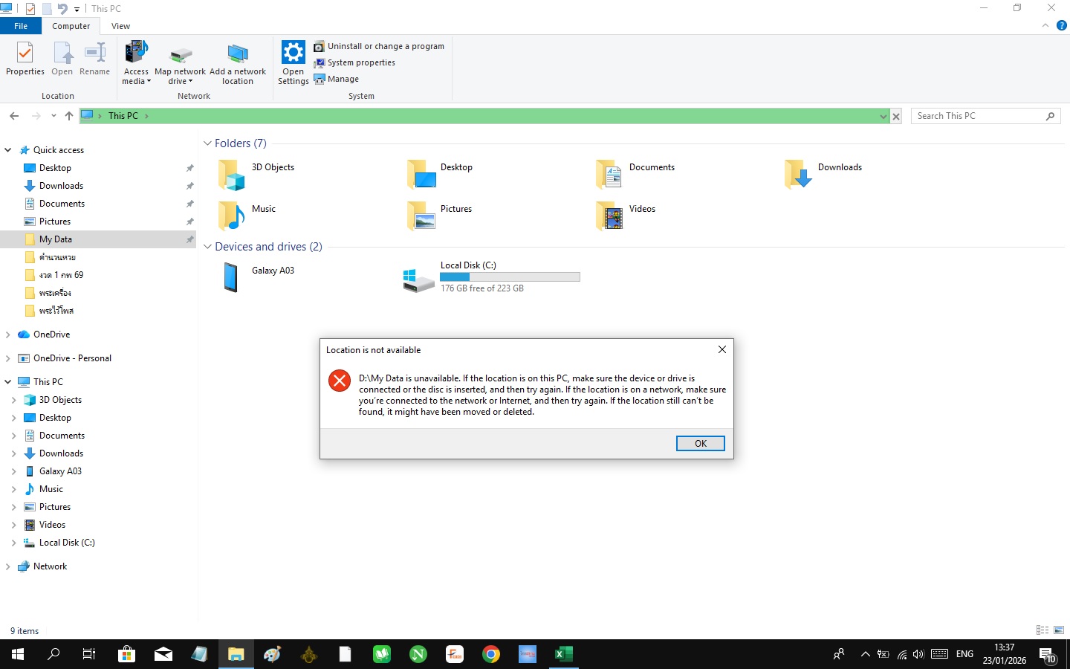Collapse the ribbon with the chevron
Image resolution: width=1070 pixels, height=669 pixels.
1045,25
